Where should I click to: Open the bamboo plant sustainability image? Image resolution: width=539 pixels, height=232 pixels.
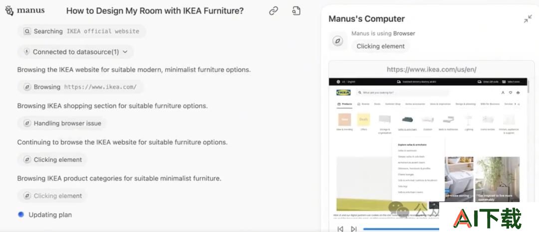[x=498, y=179]
